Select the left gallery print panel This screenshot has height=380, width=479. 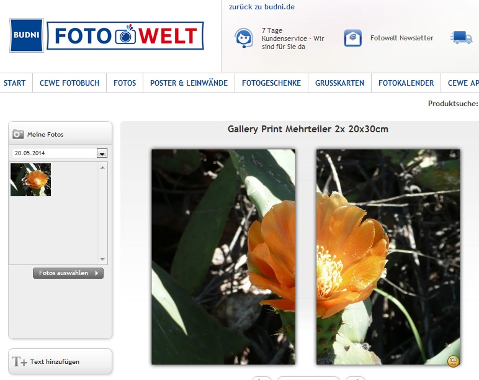pos(223,257)
